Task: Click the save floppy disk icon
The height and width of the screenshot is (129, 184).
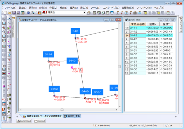Action: click(x=14, y=13)
